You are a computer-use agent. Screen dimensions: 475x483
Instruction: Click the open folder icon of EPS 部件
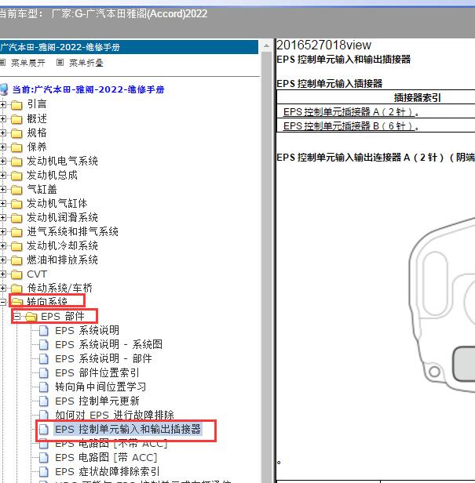31,317
